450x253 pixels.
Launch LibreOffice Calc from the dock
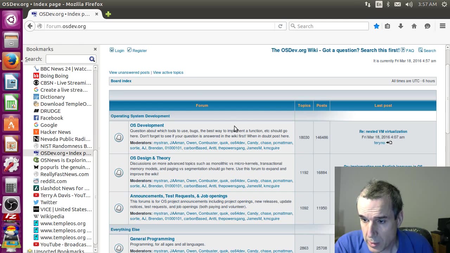tap(11, 102)
